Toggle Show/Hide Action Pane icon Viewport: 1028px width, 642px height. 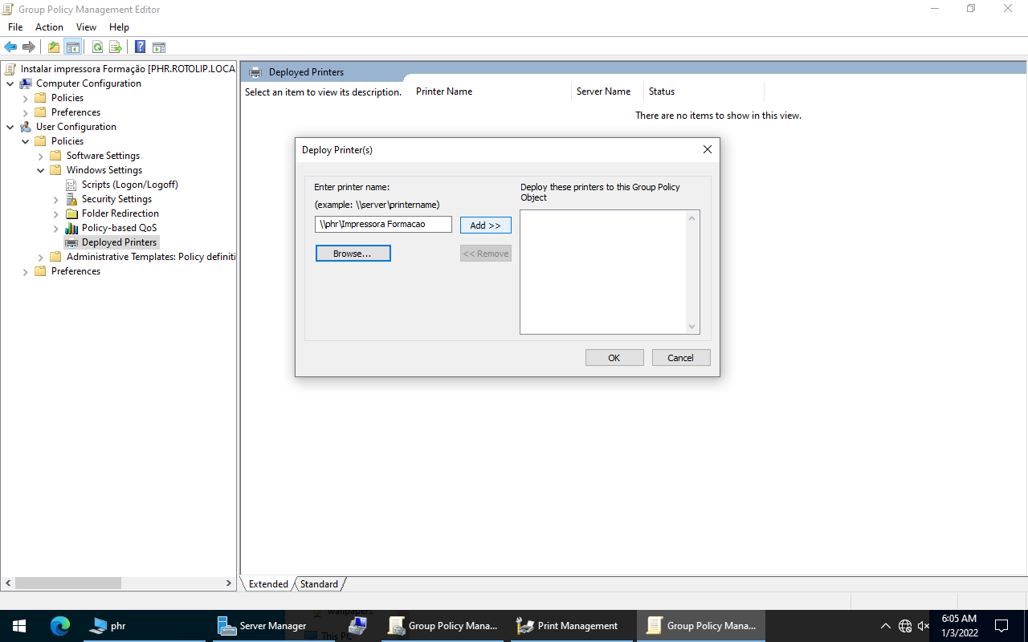(x=159, y=47)
